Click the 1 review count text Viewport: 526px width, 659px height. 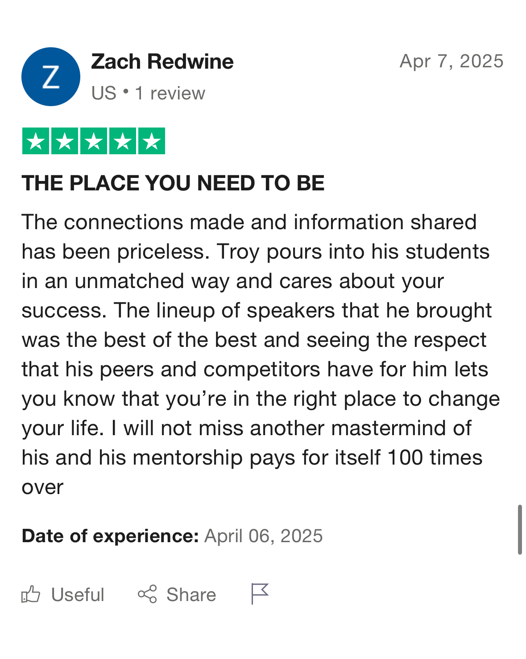click(x=170, y=93)
